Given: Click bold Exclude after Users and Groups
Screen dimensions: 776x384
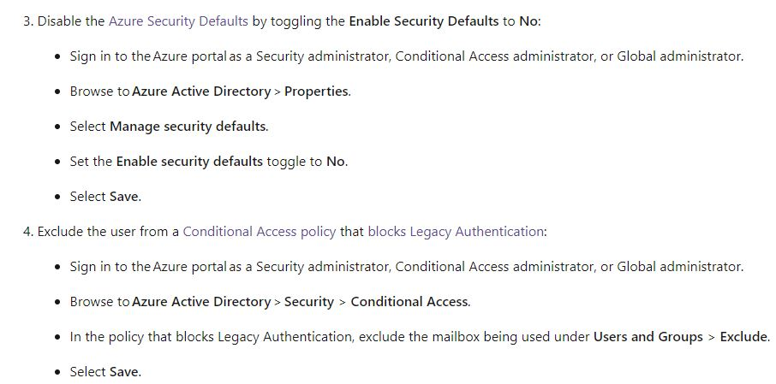Looking at the screenshot, I should click(x=743, y=337).
